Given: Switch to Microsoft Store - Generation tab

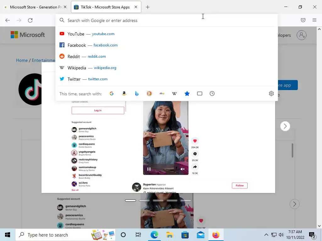Looking at the screenshot, I should (36, 7).
